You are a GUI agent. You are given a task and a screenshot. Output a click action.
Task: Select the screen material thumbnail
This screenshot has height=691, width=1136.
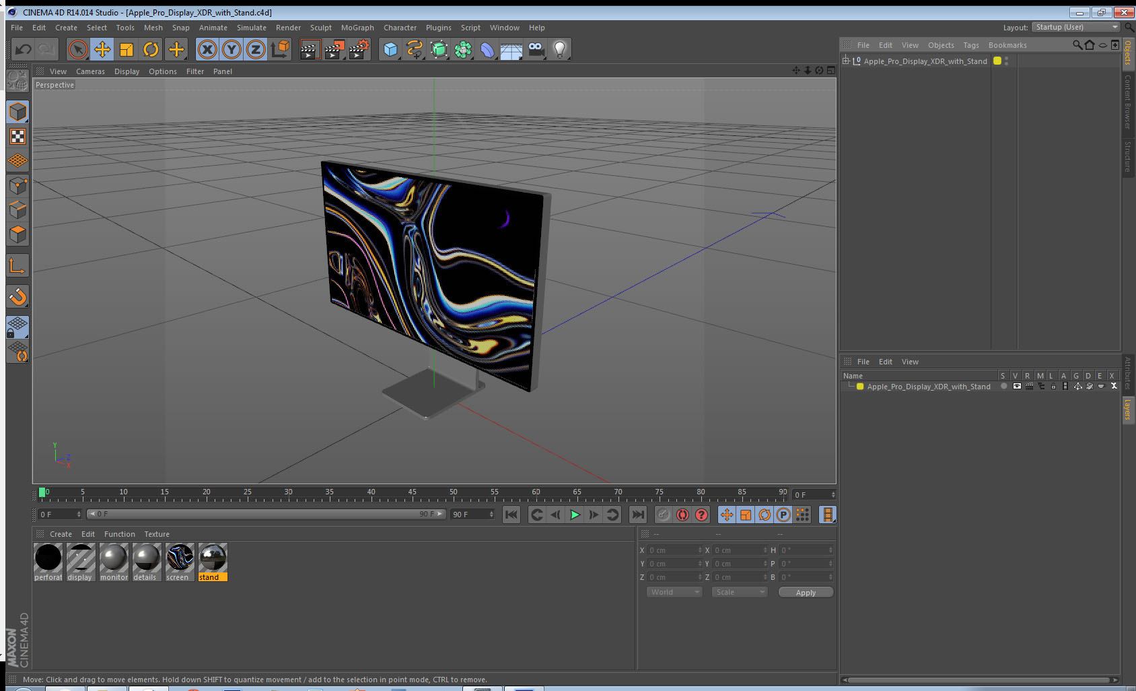[x=180, y=558]
